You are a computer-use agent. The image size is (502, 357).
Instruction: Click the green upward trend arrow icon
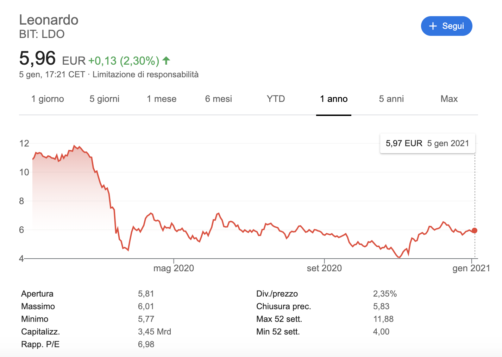click(165, 60)
